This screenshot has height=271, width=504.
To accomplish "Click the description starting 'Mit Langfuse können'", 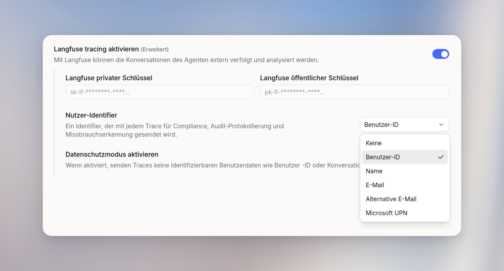I will point(186,60).
